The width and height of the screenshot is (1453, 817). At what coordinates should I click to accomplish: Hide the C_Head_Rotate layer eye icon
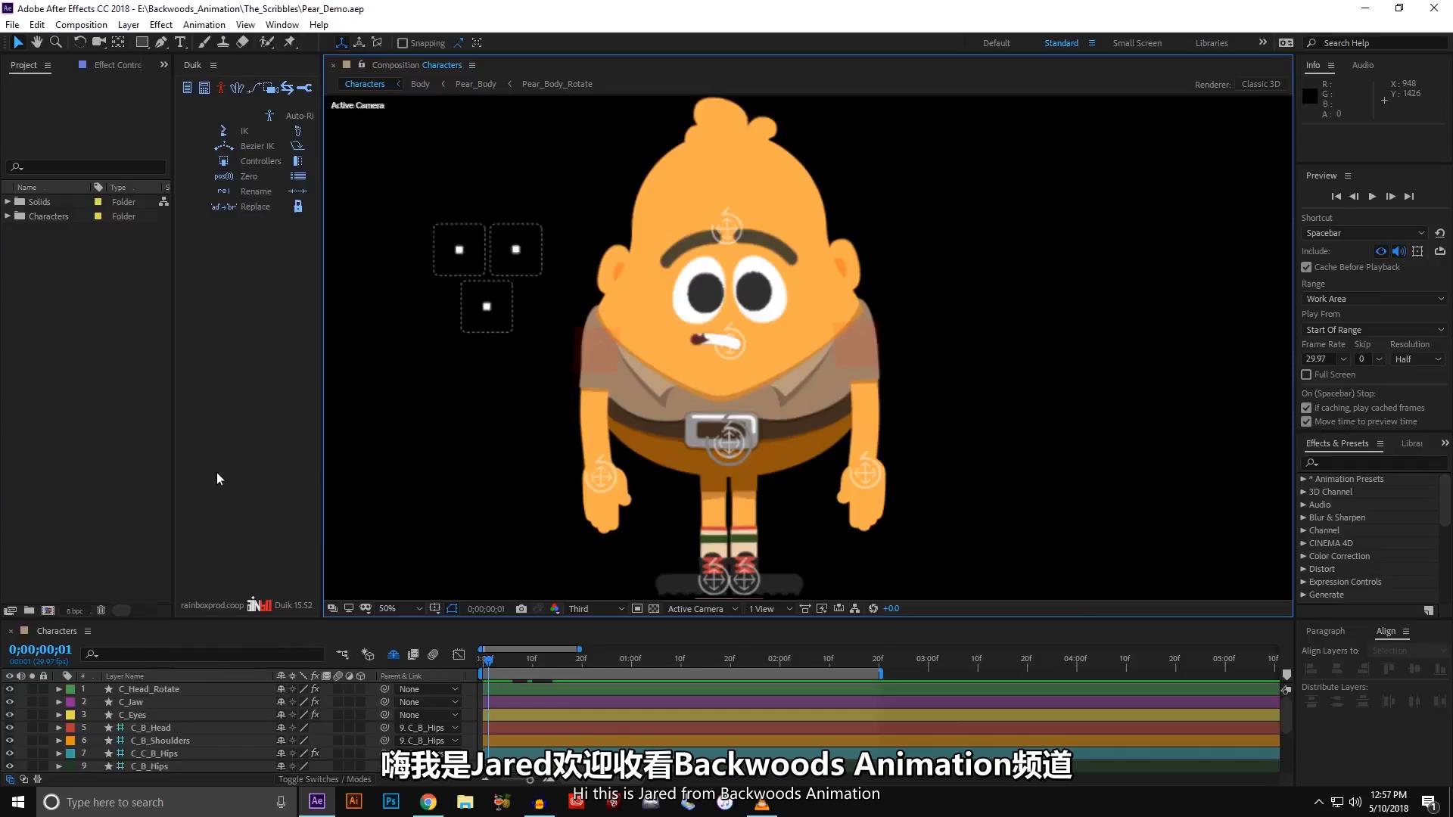point(9,689)
